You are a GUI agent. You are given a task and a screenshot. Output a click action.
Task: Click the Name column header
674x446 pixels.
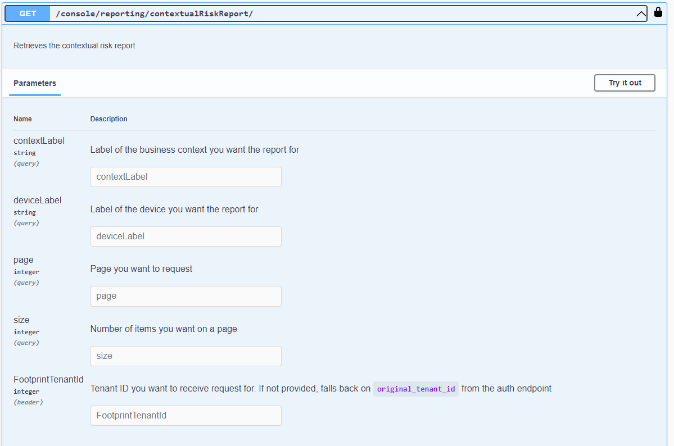coord(22,119)
